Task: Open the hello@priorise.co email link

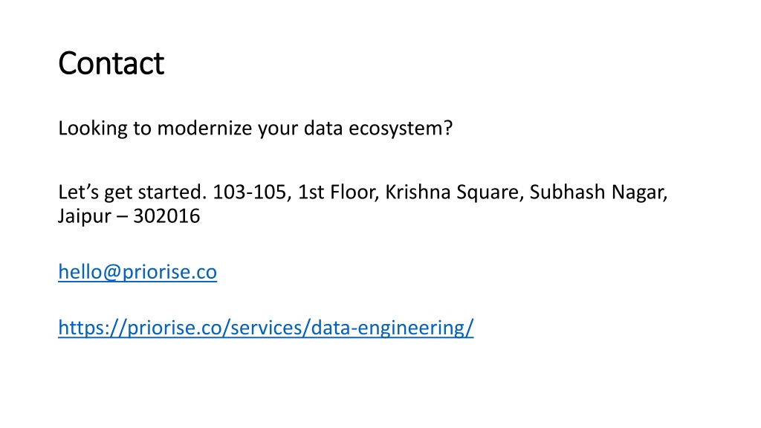Action: pyautogui.click(x=137, y=272)
